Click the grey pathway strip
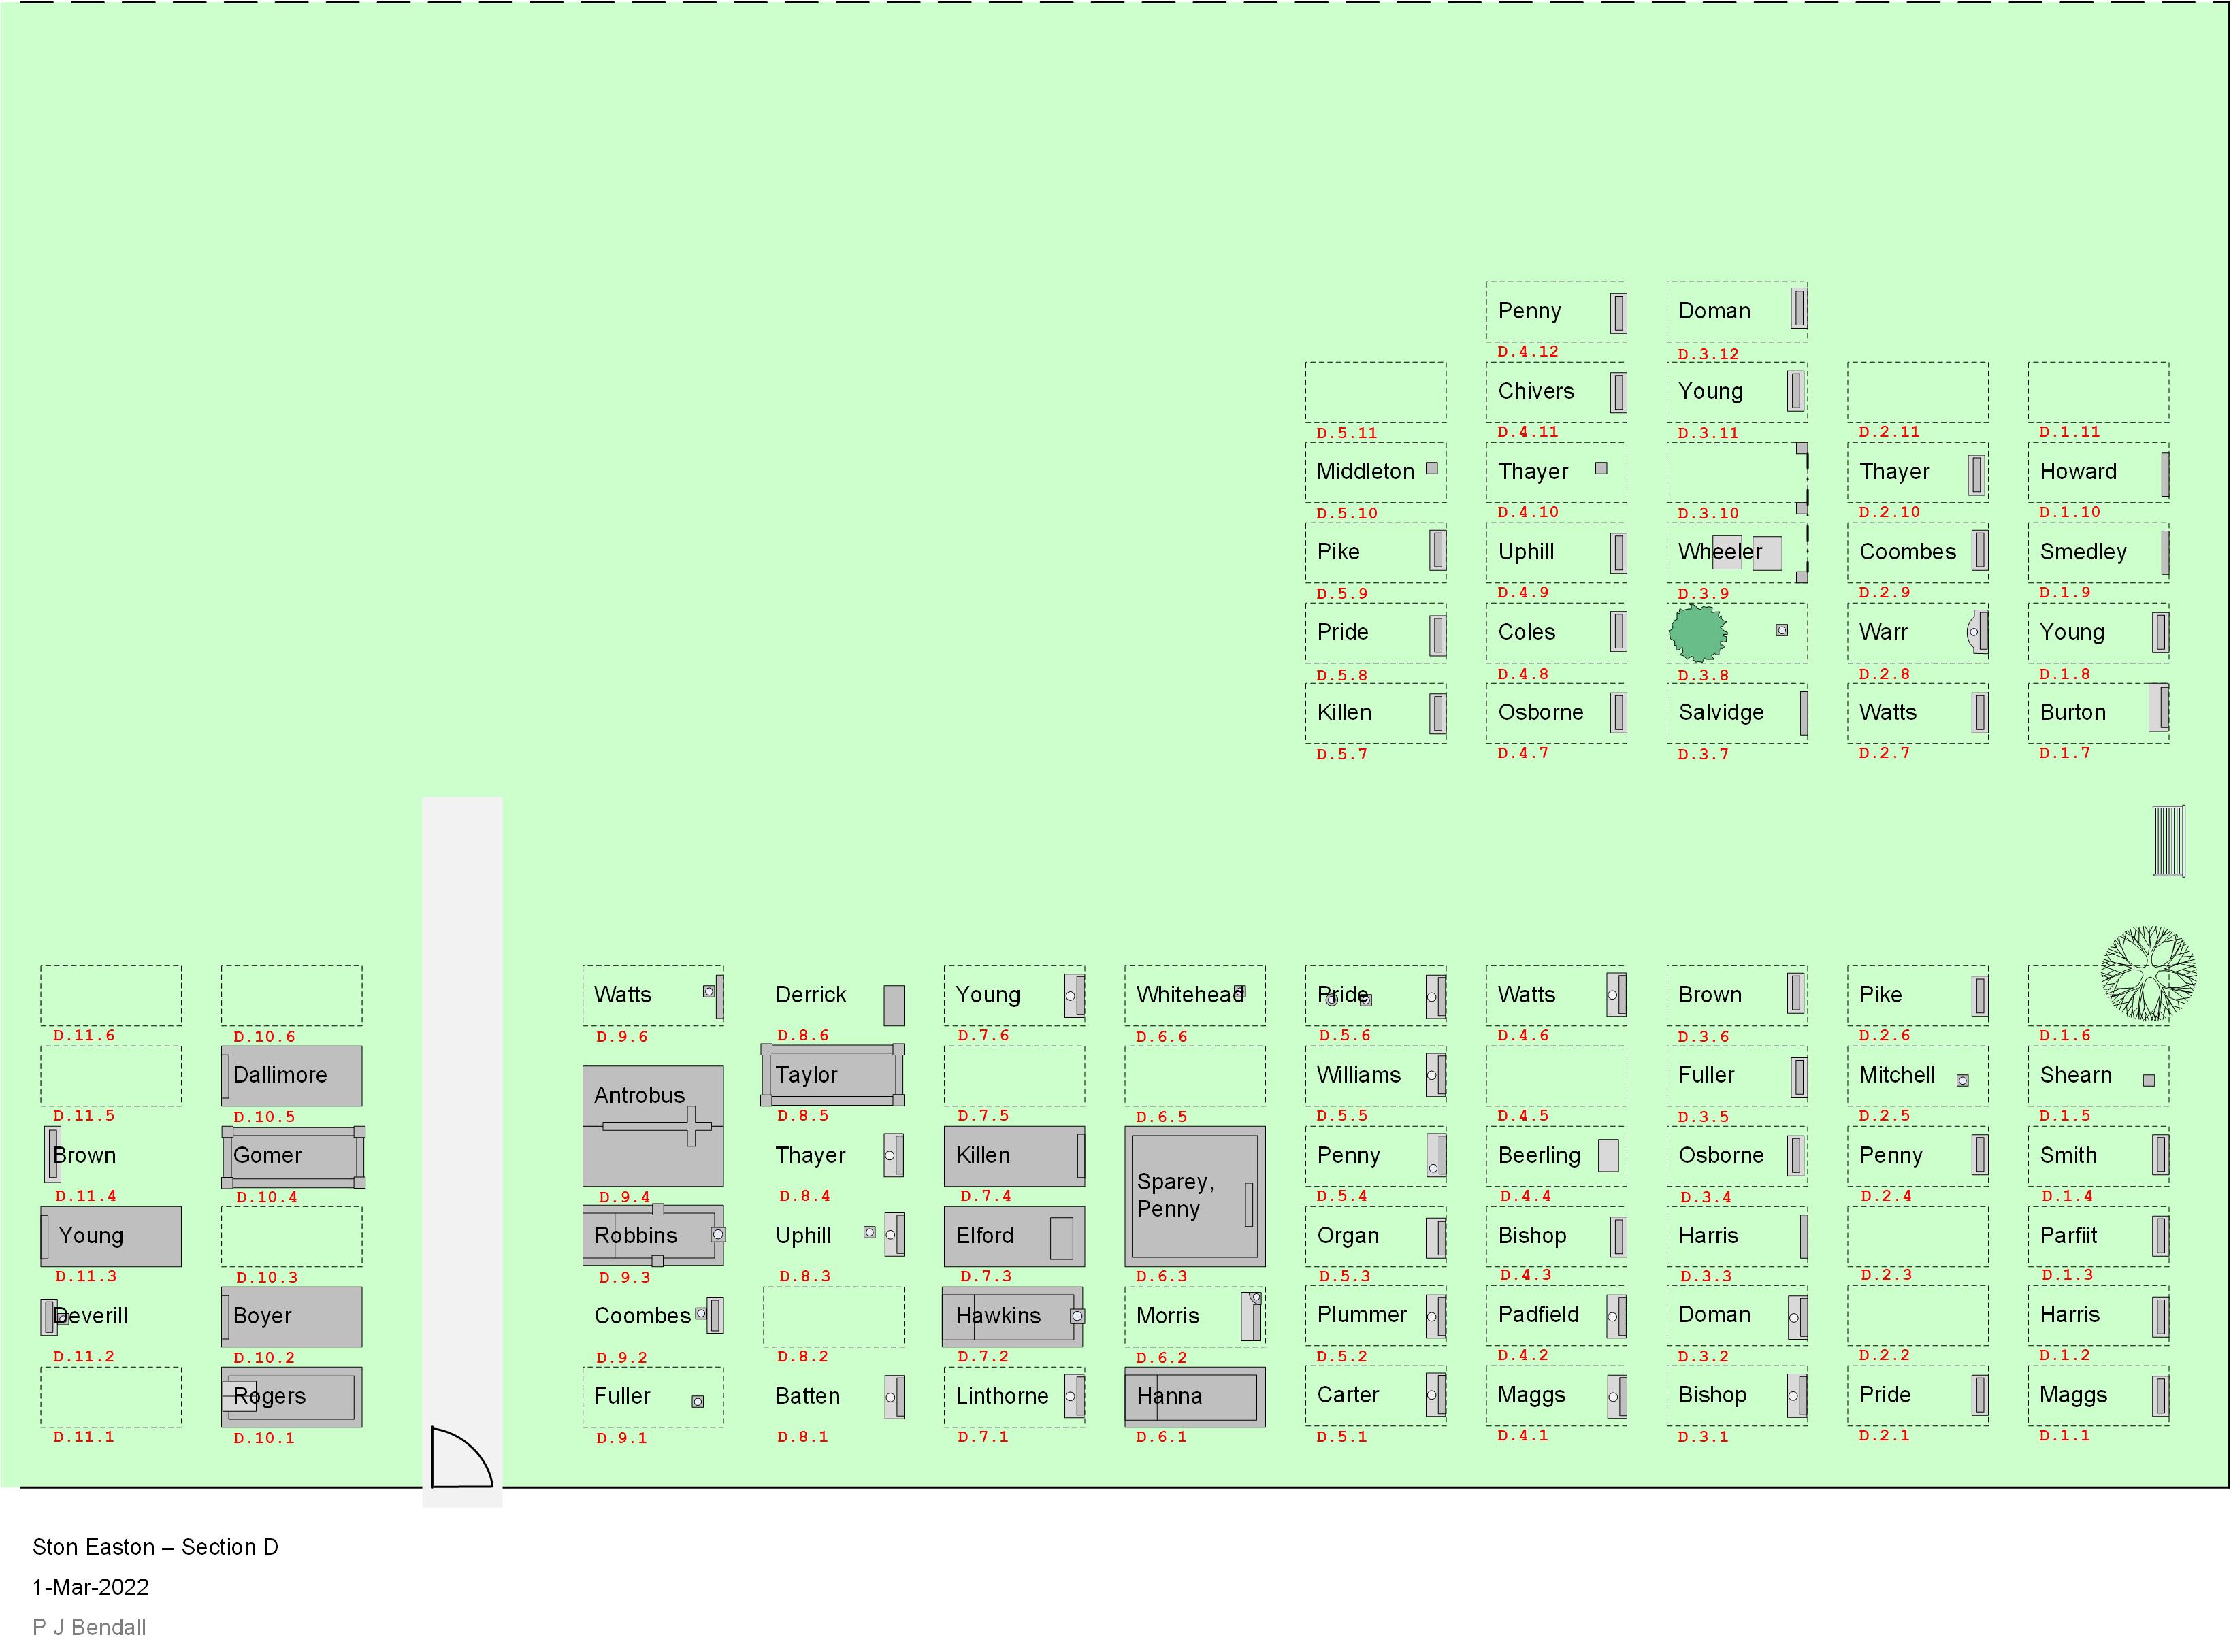Viewport: 2231px width, 1652px height. click(461, 1100)
